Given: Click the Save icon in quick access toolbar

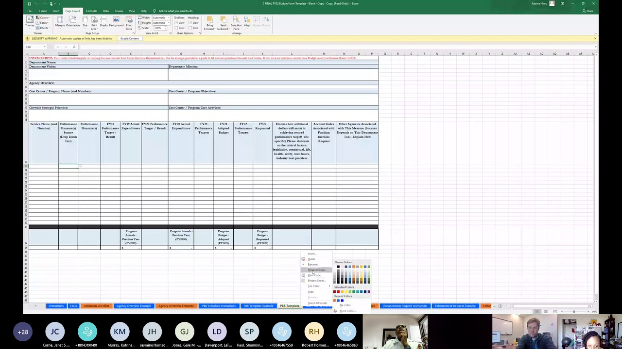Looking at the screenshot, I should 29,3.
